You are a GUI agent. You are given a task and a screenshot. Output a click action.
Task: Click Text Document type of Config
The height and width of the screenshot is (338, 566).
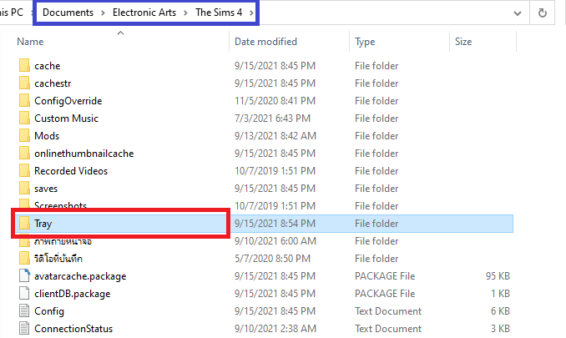click(x=388, y=311)
